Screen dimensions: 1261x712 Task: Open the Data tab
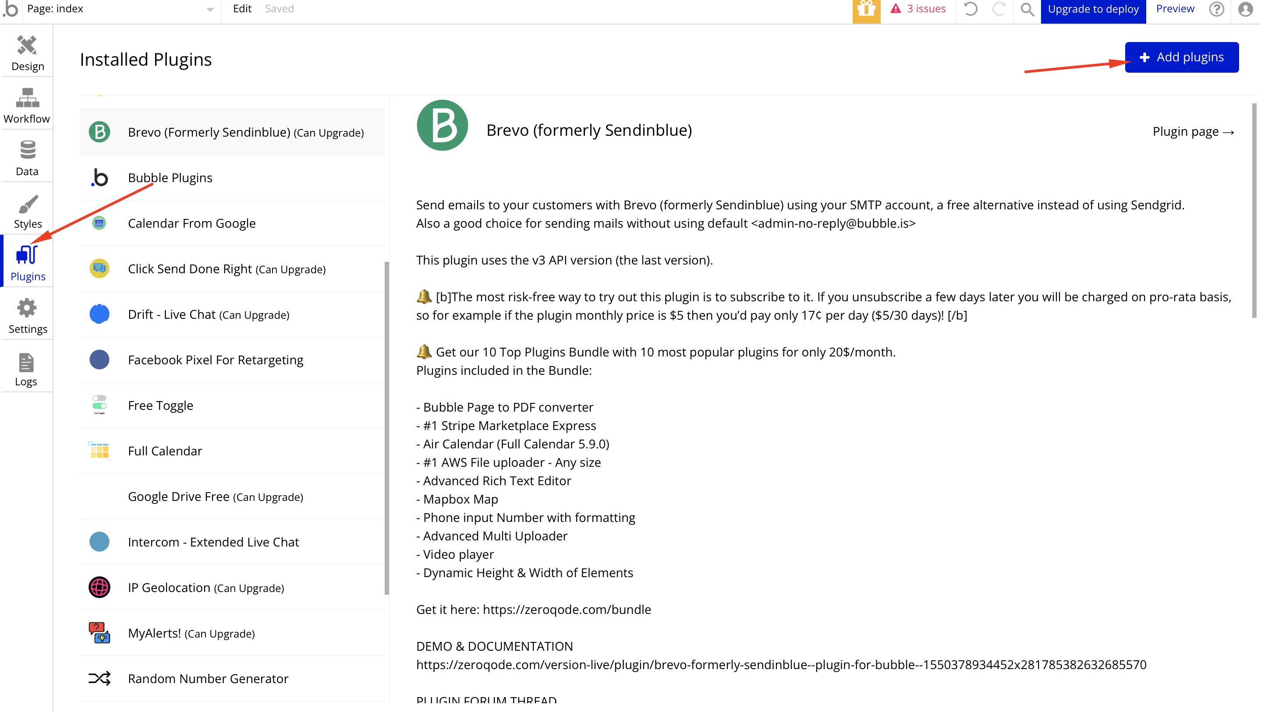click(x=27, y=158)
